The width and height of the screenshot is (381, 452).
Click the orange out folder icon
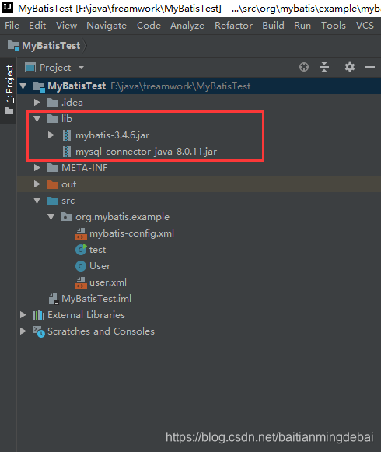coord(53,184)
